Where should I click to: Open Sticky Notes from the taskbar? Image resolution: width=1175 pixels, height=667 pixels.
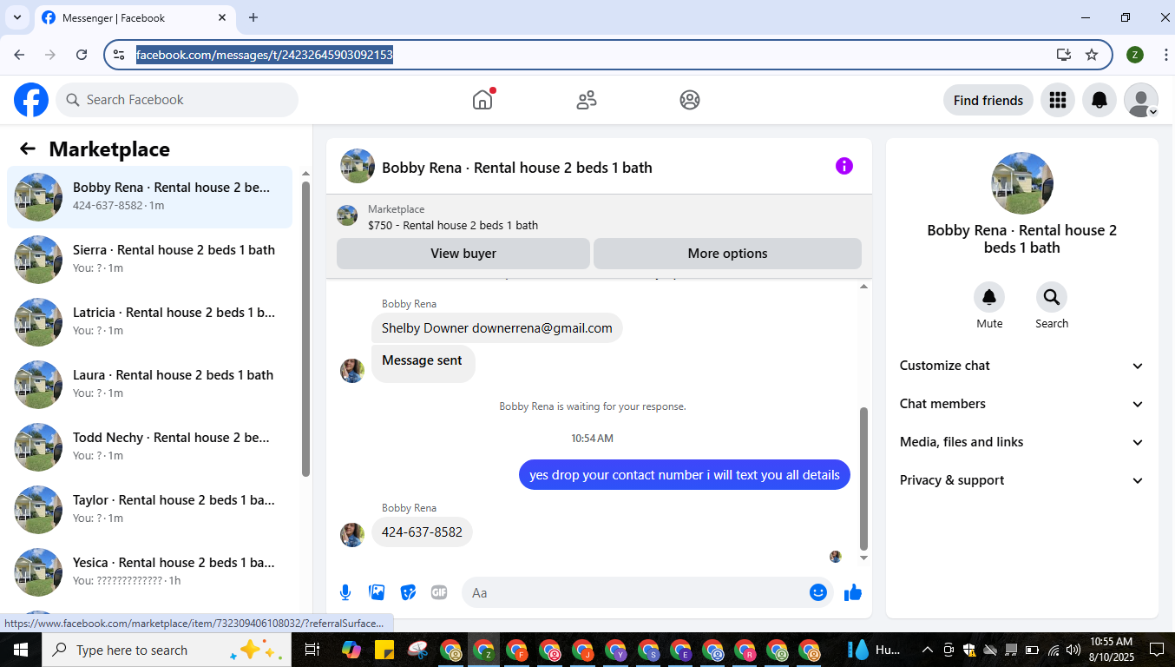[x=384, y=650]
